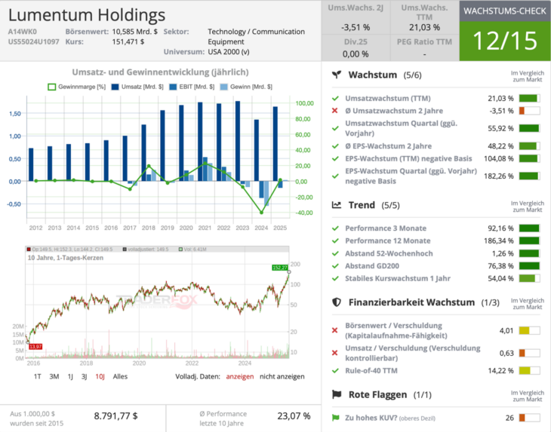Viewport: 551px width, 432px height.
Task: Click the red 13.97 price marker on chart
Action: [x=35, y=347]
